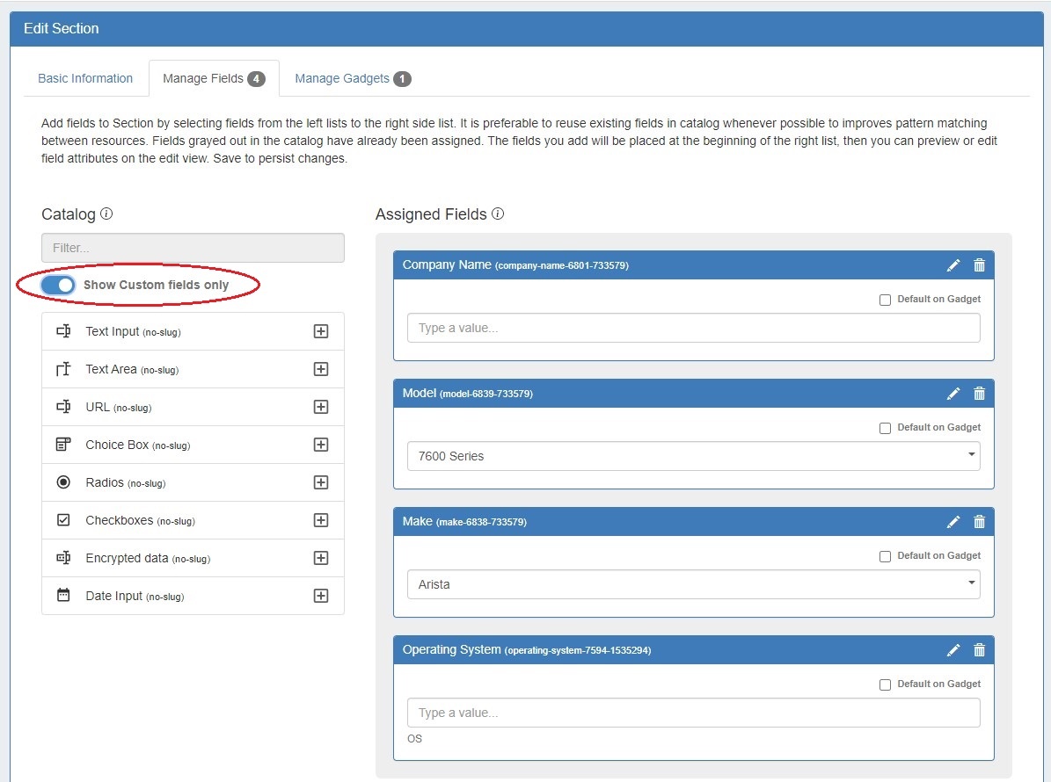Image resolution: width=1051 pixels, height=782 pixels.
Task: Delete the Company Name field via trash icon
Action: point(979,265)
